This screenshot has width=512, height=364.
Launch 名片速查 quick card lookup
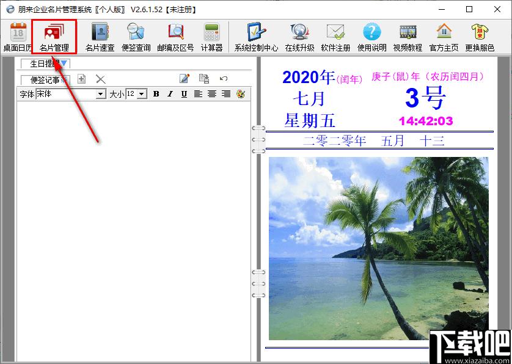[100, 37]
